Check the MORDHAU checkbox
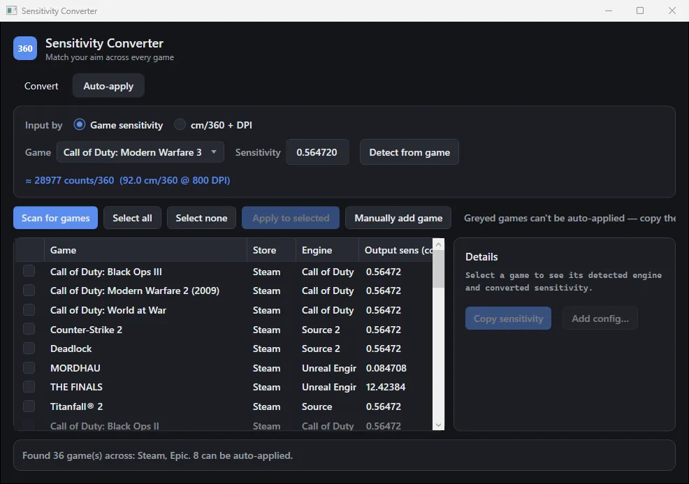 (29, 367)
